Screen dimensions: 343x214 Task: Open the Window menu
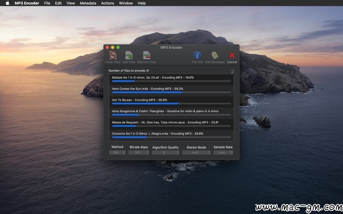point(126,3)
